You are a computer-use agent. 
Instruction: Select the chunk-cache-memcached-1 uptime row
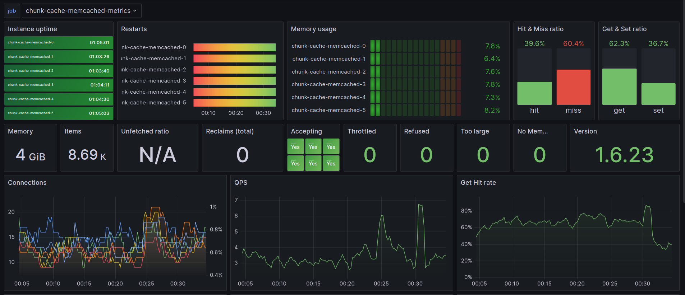click(x=59, y=57)
